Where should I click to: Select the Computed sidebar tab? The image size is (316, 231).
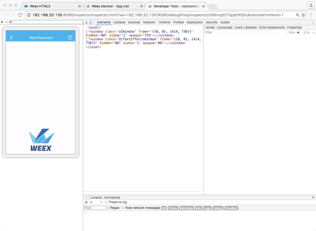(x=224, y=27)
